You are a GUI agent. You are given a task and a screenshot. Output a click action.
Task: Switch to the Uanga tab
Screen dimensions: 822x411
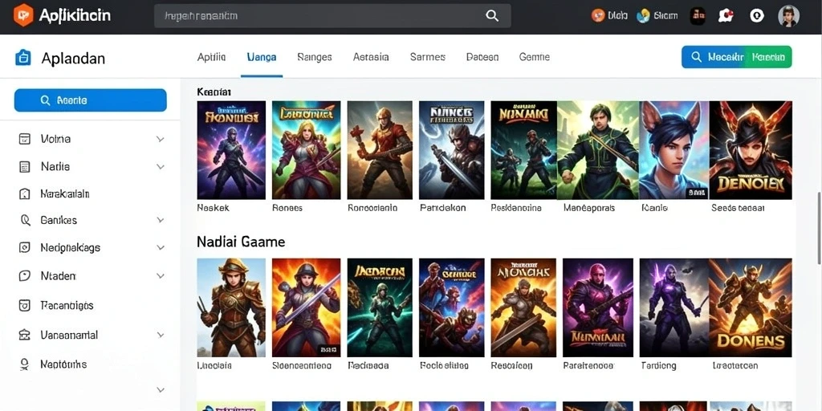coord(262,57)
